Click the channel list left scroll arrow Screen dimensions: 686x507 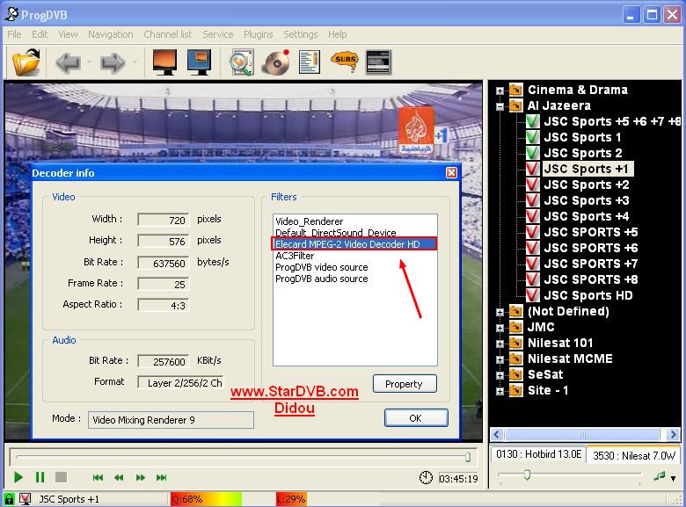point(497,434)
